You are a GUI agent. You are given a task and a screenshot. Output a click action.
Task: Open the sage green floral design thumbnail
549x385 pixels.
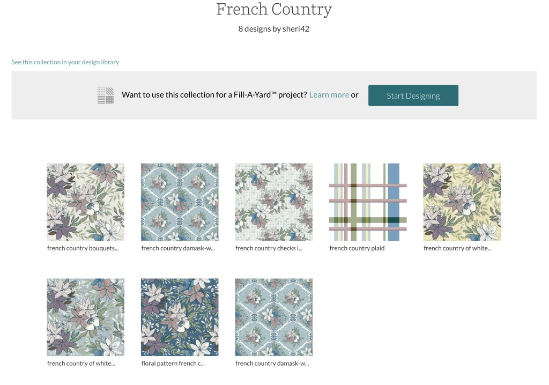pyautogui.click(x=86, y=317)
